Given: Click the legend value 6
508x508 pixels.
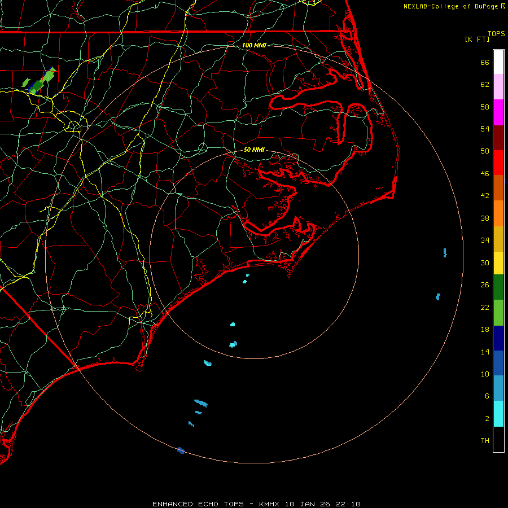Looking at the screenshot, I should pos(487,396).
